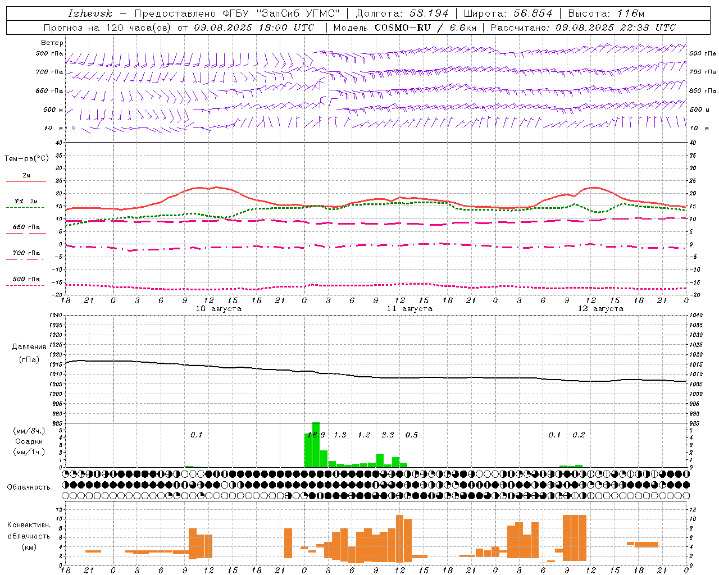The height and width of the screenshot is (575, 719).
Task: Click the 500 м wind level label on left
Action: [x=53, y=110]
